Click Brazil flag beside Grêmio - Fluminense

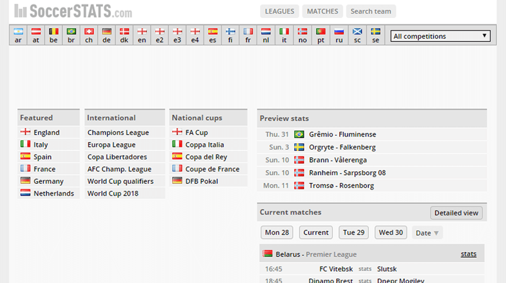(299, 134)
